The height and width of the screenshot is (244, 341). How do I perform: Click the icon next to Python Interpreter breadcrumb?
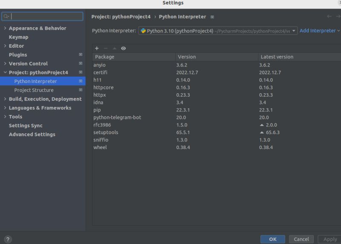[212, 17]
